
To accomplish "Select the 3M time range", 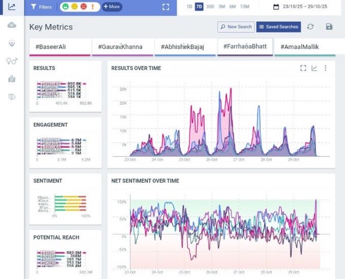I will [x=222, y=7].
